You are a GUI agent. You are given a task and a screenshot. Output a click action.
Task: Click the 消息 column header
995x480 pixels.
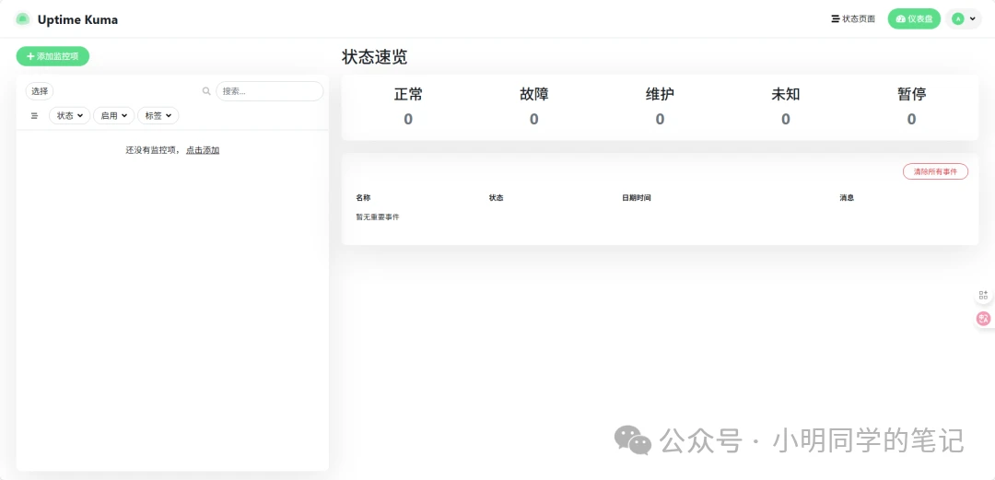coord(847,197)
